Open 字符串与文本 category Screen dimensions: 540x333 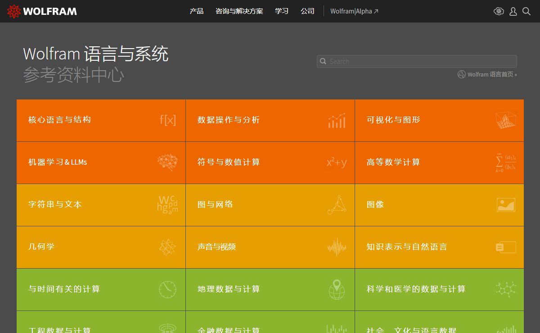[x=101, y=205]
